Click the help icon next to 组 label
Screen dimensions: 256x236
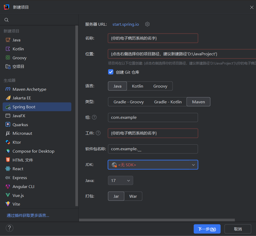94,117
